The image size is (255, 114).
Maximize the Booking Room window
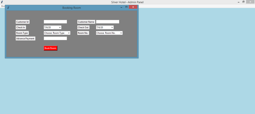(x=126, y=7)
